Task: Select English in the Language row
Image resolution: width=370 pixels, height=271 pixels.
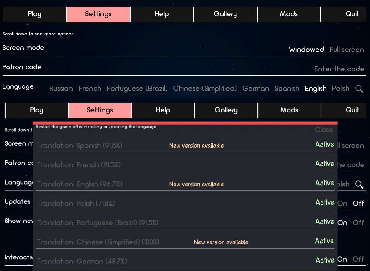Action: pos(316,89)
